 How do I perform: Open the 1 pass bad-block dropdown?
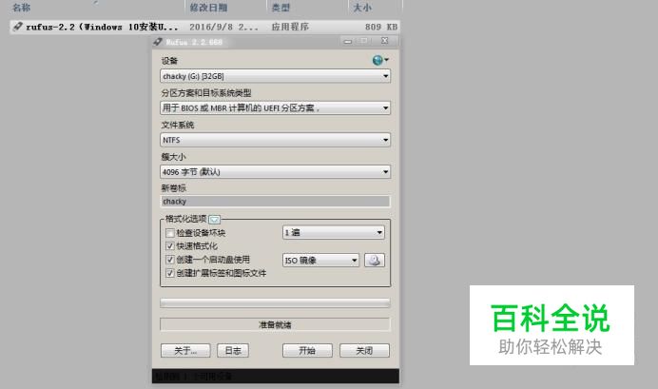334,232
